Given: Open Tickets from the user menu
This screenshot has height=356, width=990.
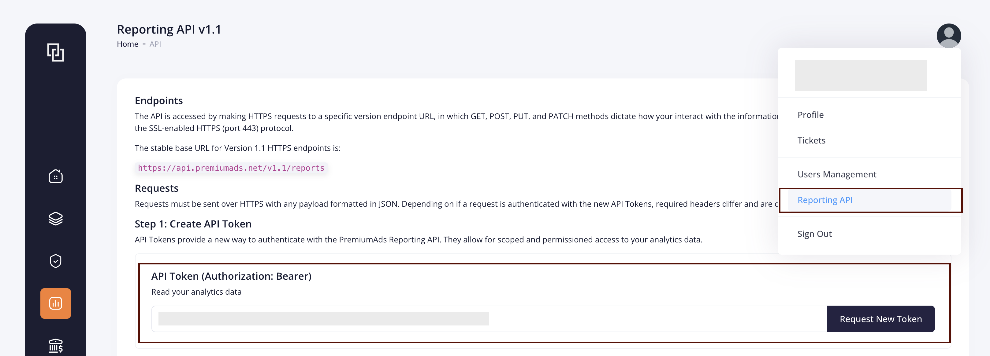Looking at the screenshot, I should (x=811, y=140).
